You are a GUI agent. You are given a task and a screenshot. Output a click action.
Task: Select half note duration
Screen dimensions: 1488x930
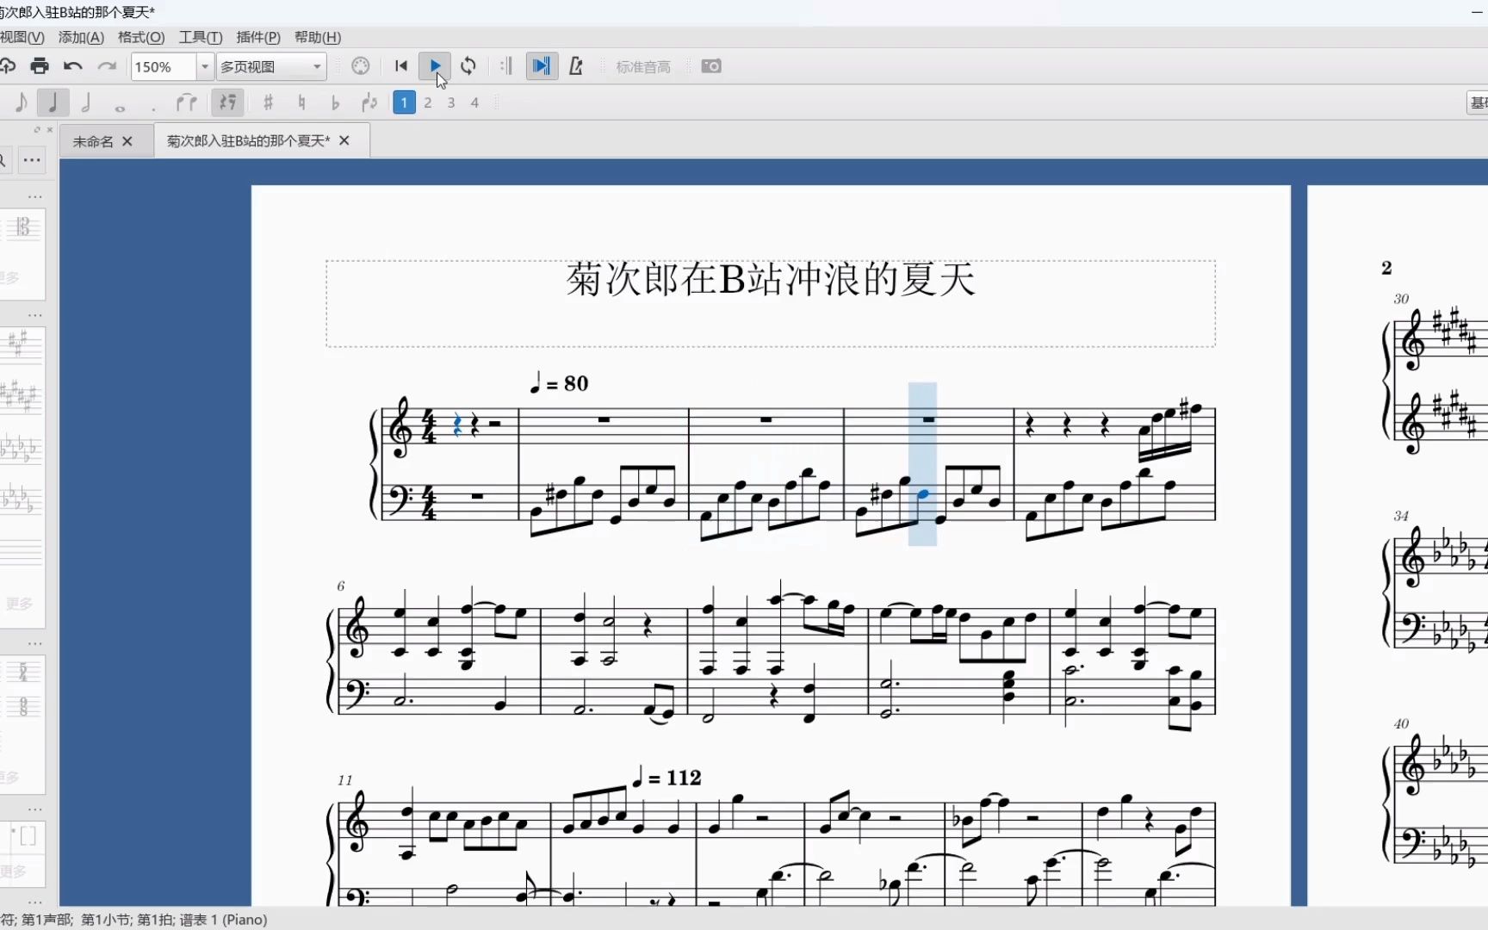pos(86,103)
